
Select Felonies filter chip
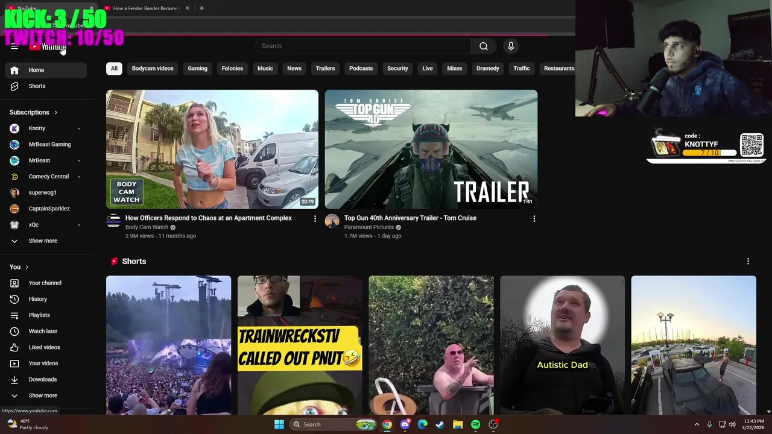click(232, 69)
